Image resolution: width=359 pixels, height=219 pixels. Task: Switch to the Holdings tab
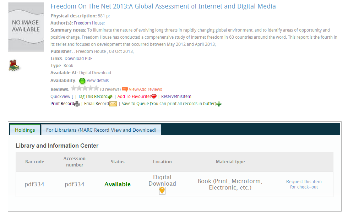tap(25, 130)
